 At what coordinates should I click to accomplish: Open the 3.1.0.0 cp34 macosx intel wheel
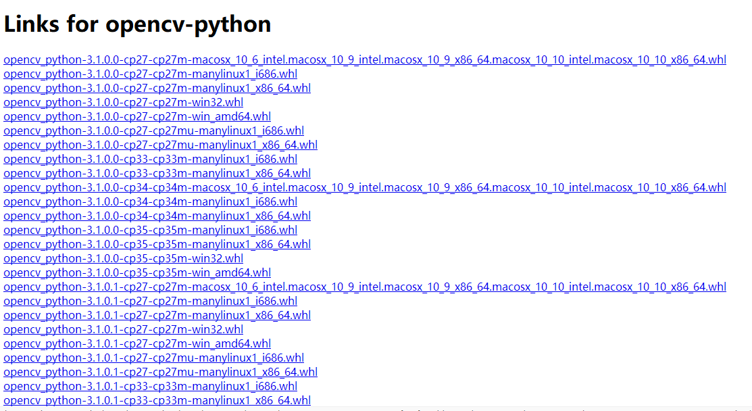click(365, 187)
